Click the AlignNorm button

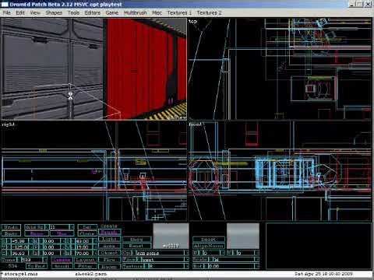tap(209, 246)
